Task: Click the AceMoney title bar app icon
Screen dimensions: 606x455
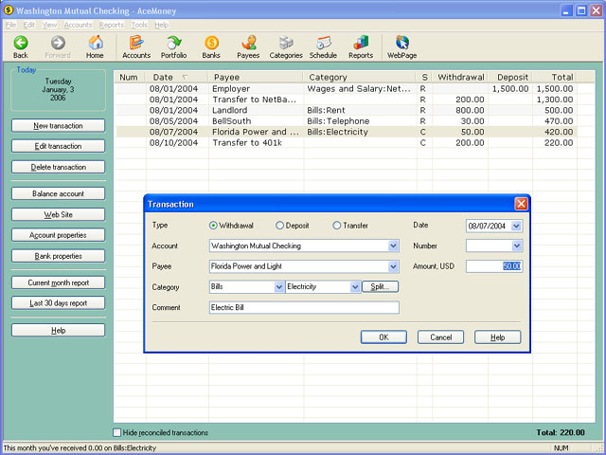Action: [x=9, y=10]
